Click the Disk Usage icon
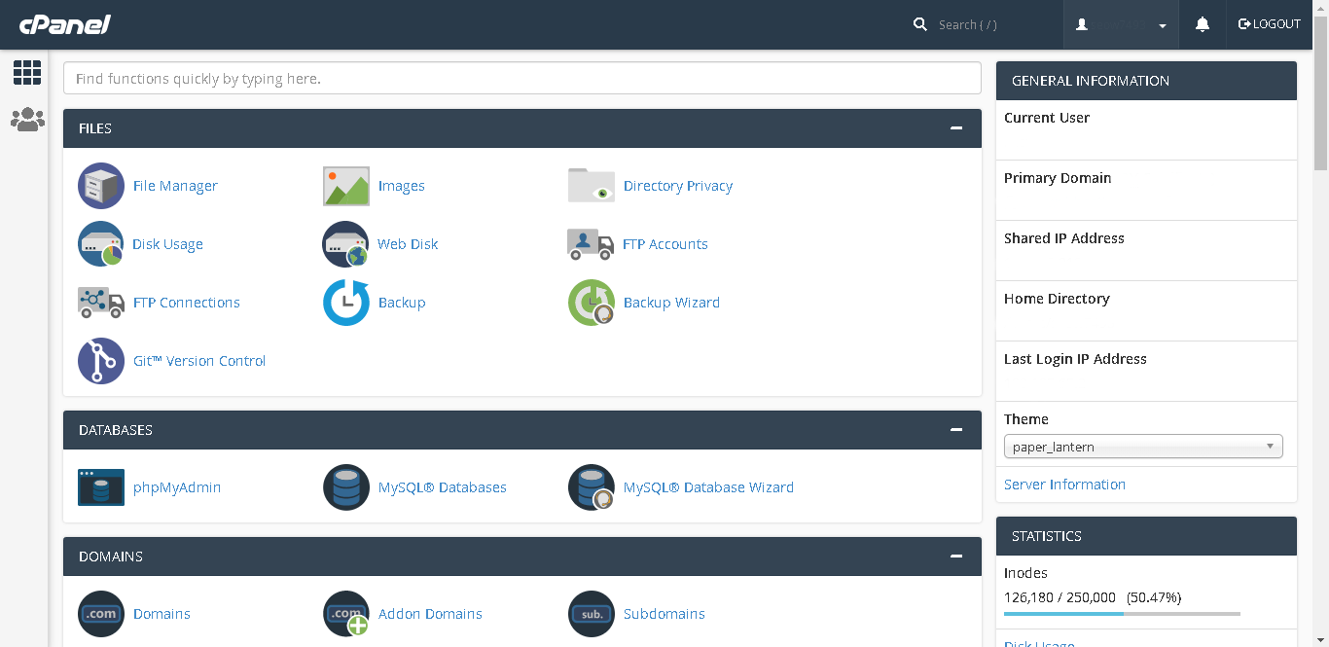This screenshot has height=647, width=1329. 101,244
